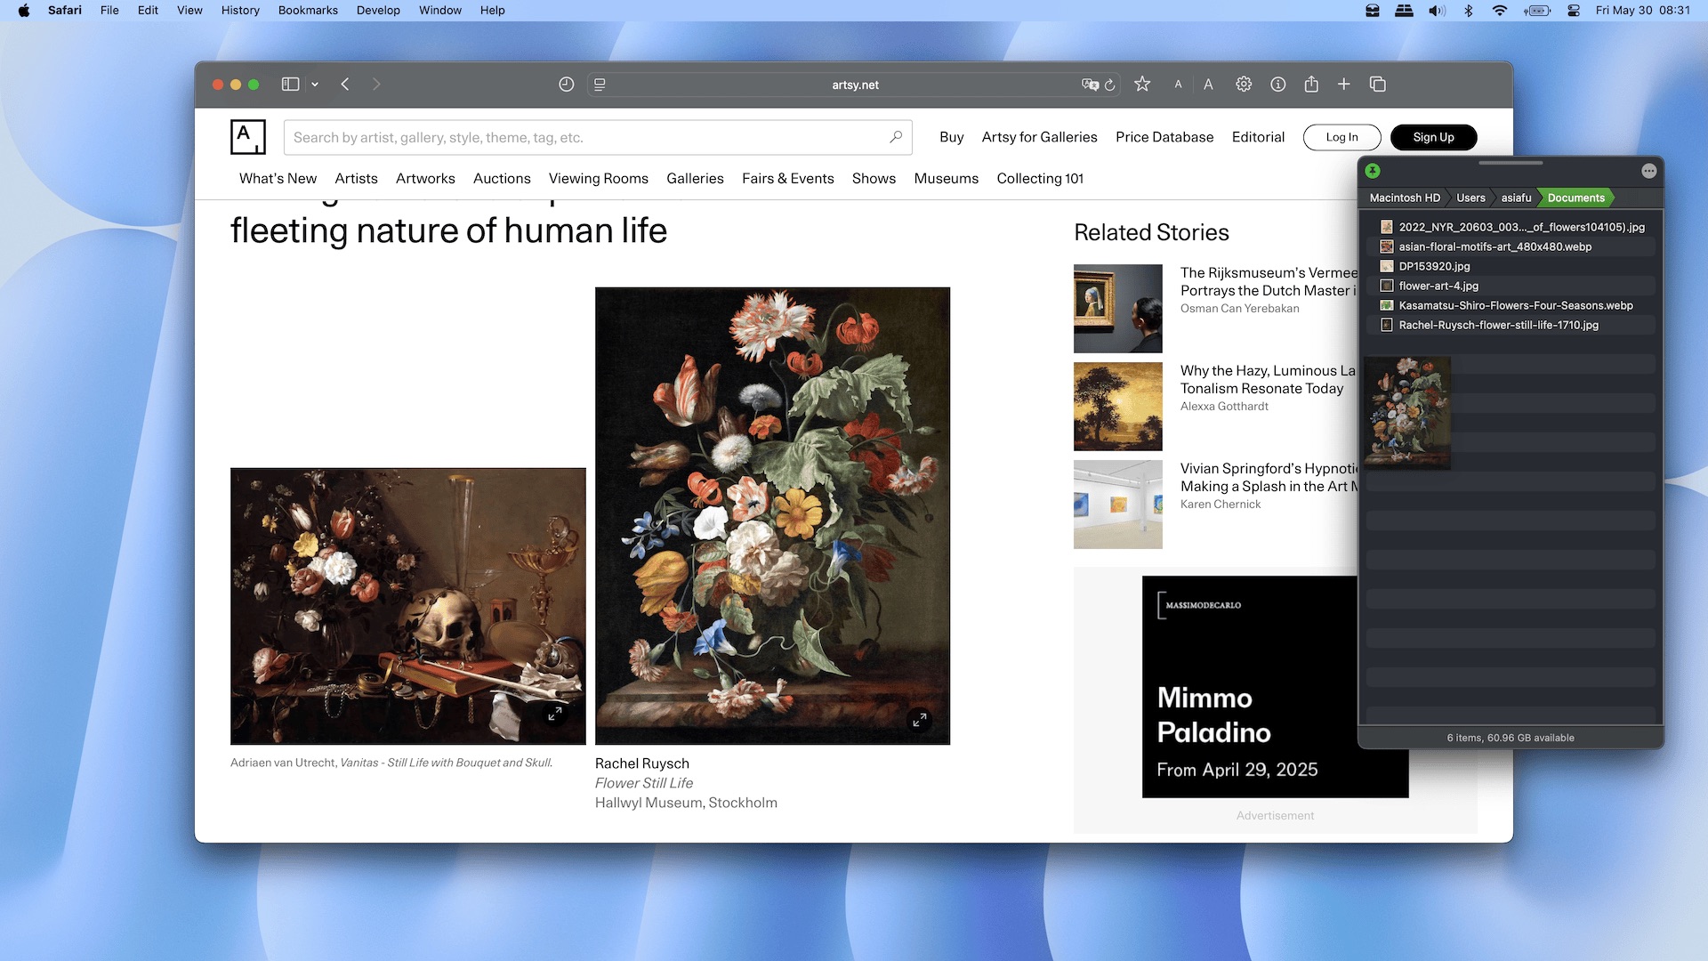Open the Bookmarks menu
This screenshot has height=961, width=1708.
pos(307,10)
